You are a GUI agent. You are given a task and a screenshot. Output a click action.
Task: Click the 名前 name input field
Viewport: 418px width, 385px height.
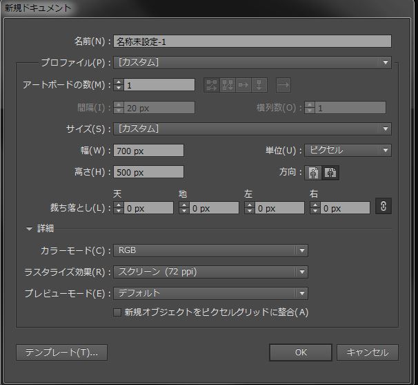click(x=252, y=41)
